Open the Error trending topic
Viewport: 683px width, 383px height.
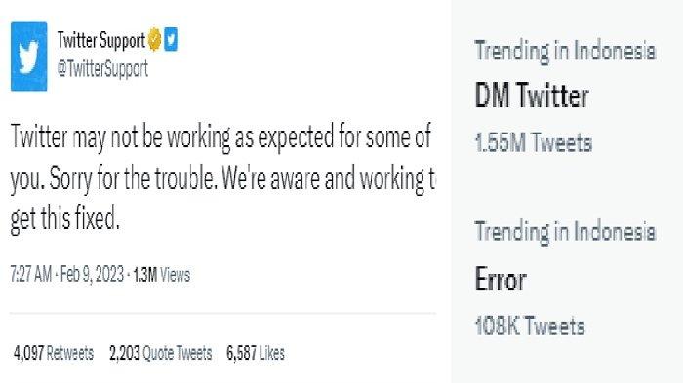pos(501,280)
